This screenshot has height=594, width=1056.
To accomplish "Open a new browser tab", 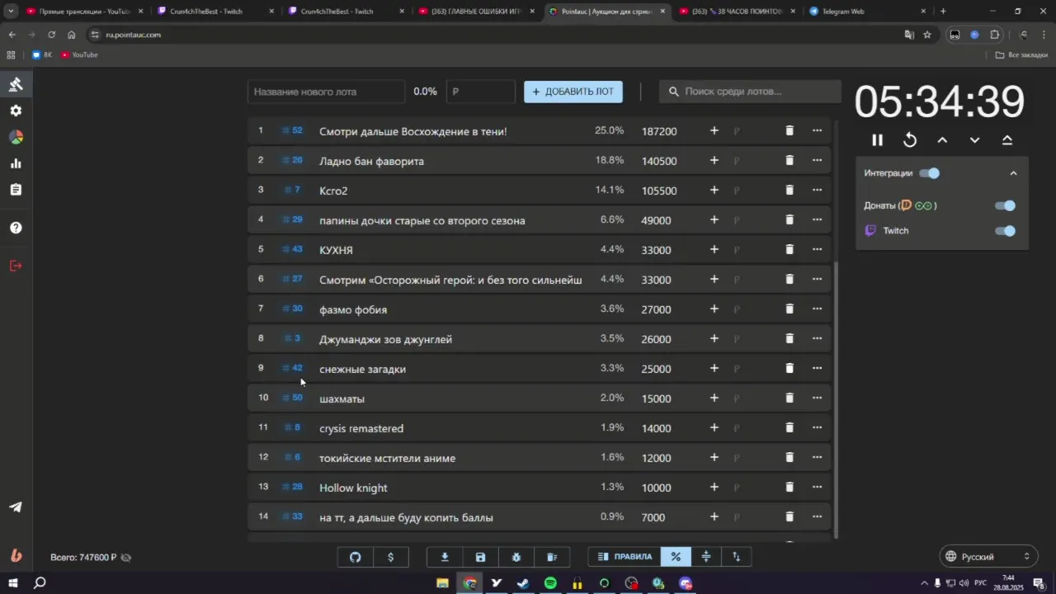I will [x=943, y=12].
